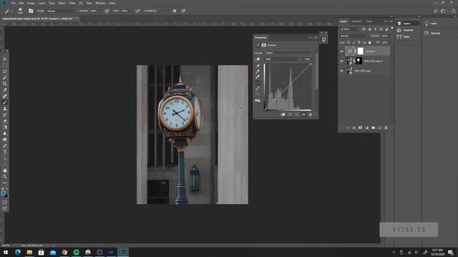Pick the white point eyedropper in Curves
Viewport: 458px width, 257px height.
[x=258, y=77]
